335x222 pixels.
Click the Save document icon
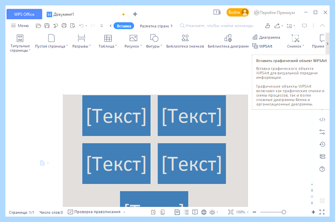[47, 26]
